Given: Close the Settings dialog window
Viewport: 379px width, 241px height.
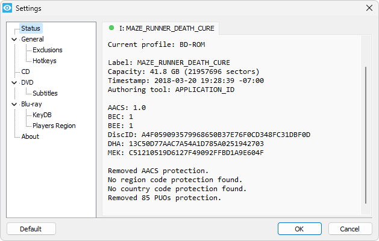Looking at the screenshot, I should [369, 8].
